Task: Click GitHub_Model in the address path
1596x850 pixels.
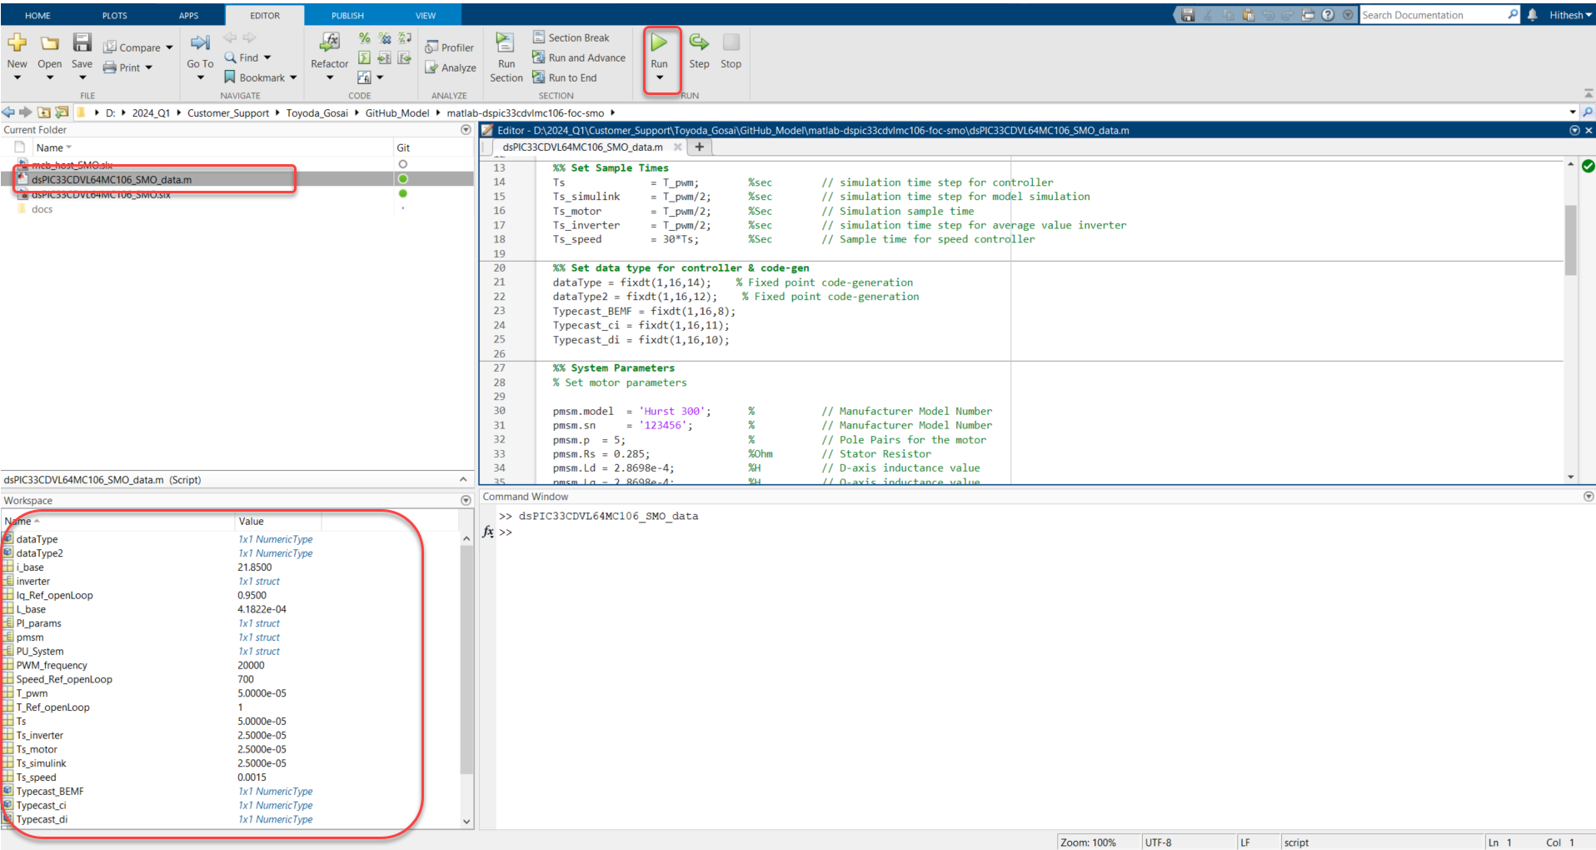Action: [397, 112]
